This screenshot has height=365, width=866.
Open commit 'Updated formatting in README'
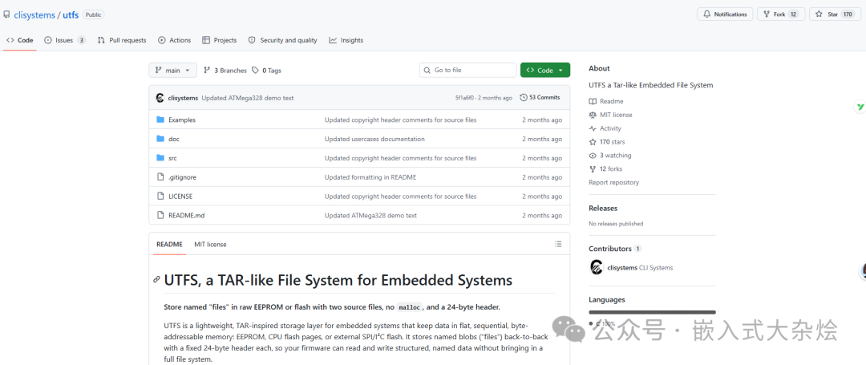[370, 177]
